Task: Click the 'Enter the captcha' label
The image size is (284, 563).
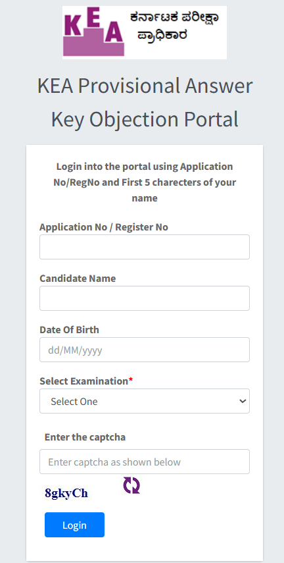Action: pyautogui.click(x=85, y=437)
